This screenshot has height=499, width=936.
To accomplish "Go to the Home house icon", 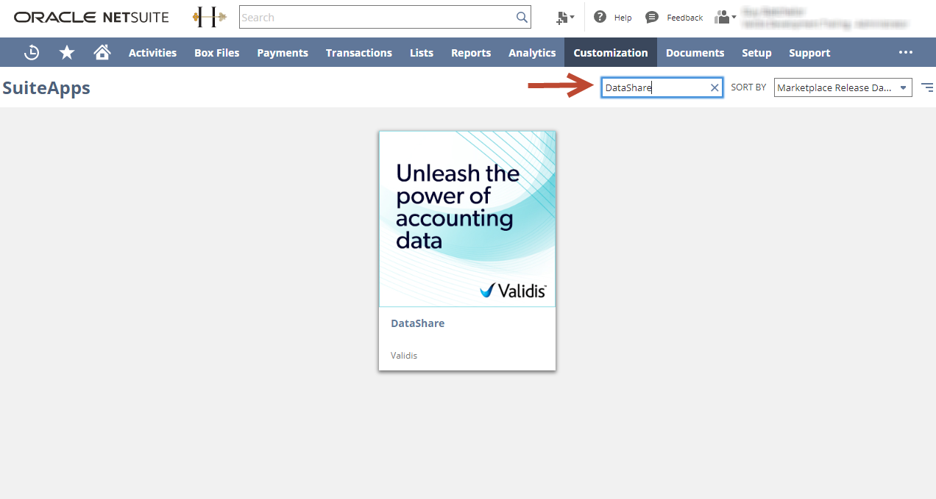I will (x=102, y=52).
